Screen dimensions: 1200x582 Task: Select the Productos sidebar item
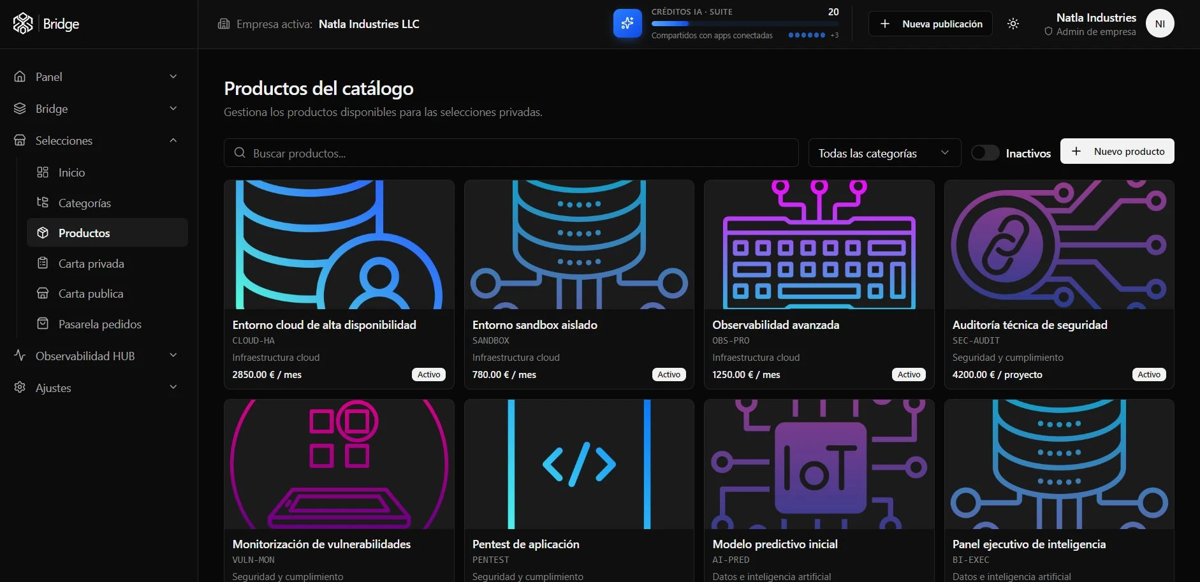click(107, 233)
